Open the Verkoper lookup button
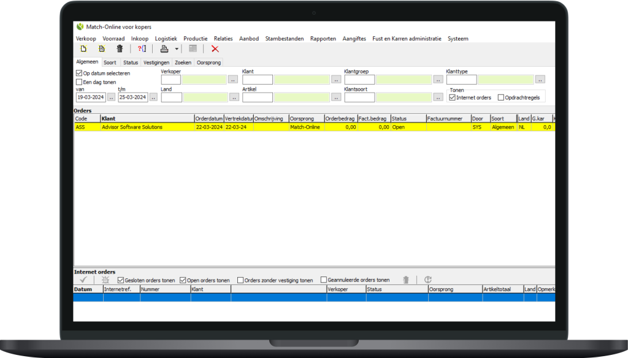The image size is (628, 358). click(233, 79)
